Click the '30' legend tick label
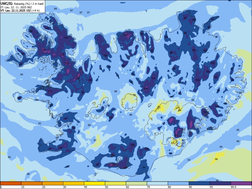The image size is (252, 189). (x=65, y=187)
